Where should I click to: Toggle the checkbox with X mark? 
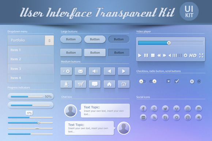169,81
